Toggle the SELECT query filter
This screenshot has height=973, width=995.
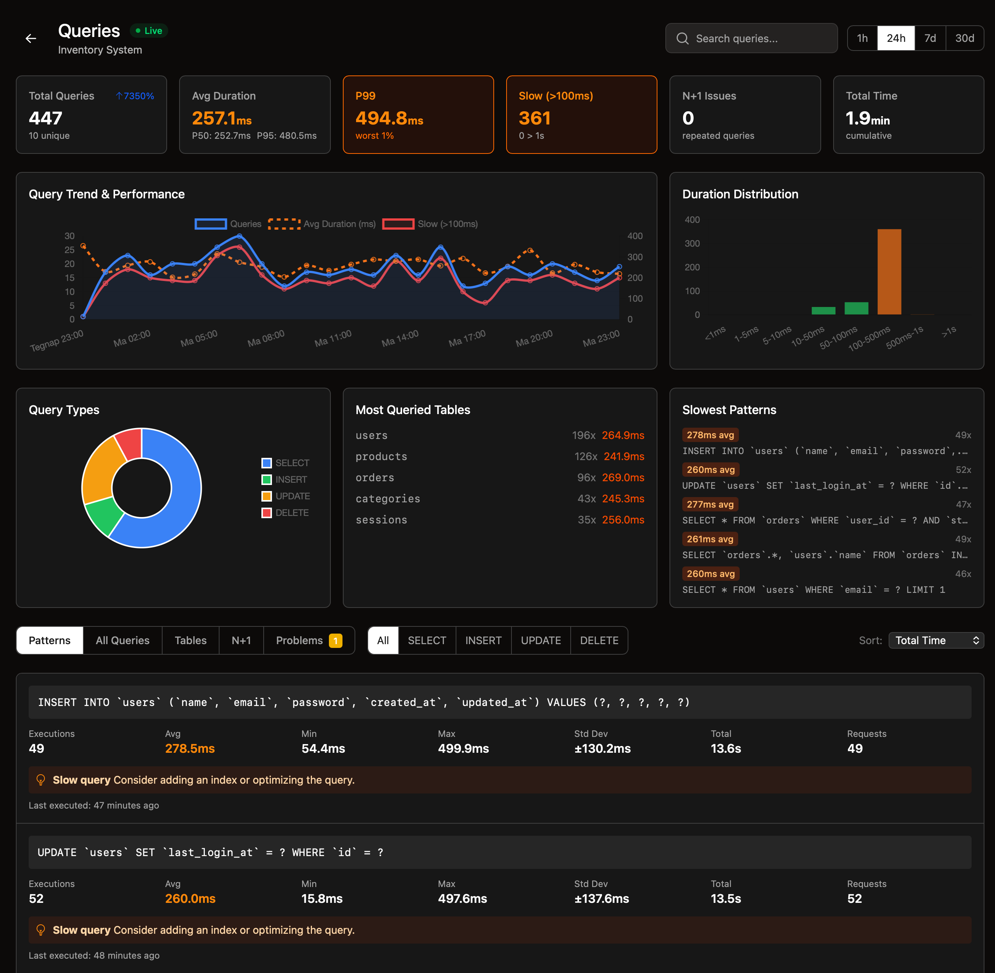pos(427,640)
